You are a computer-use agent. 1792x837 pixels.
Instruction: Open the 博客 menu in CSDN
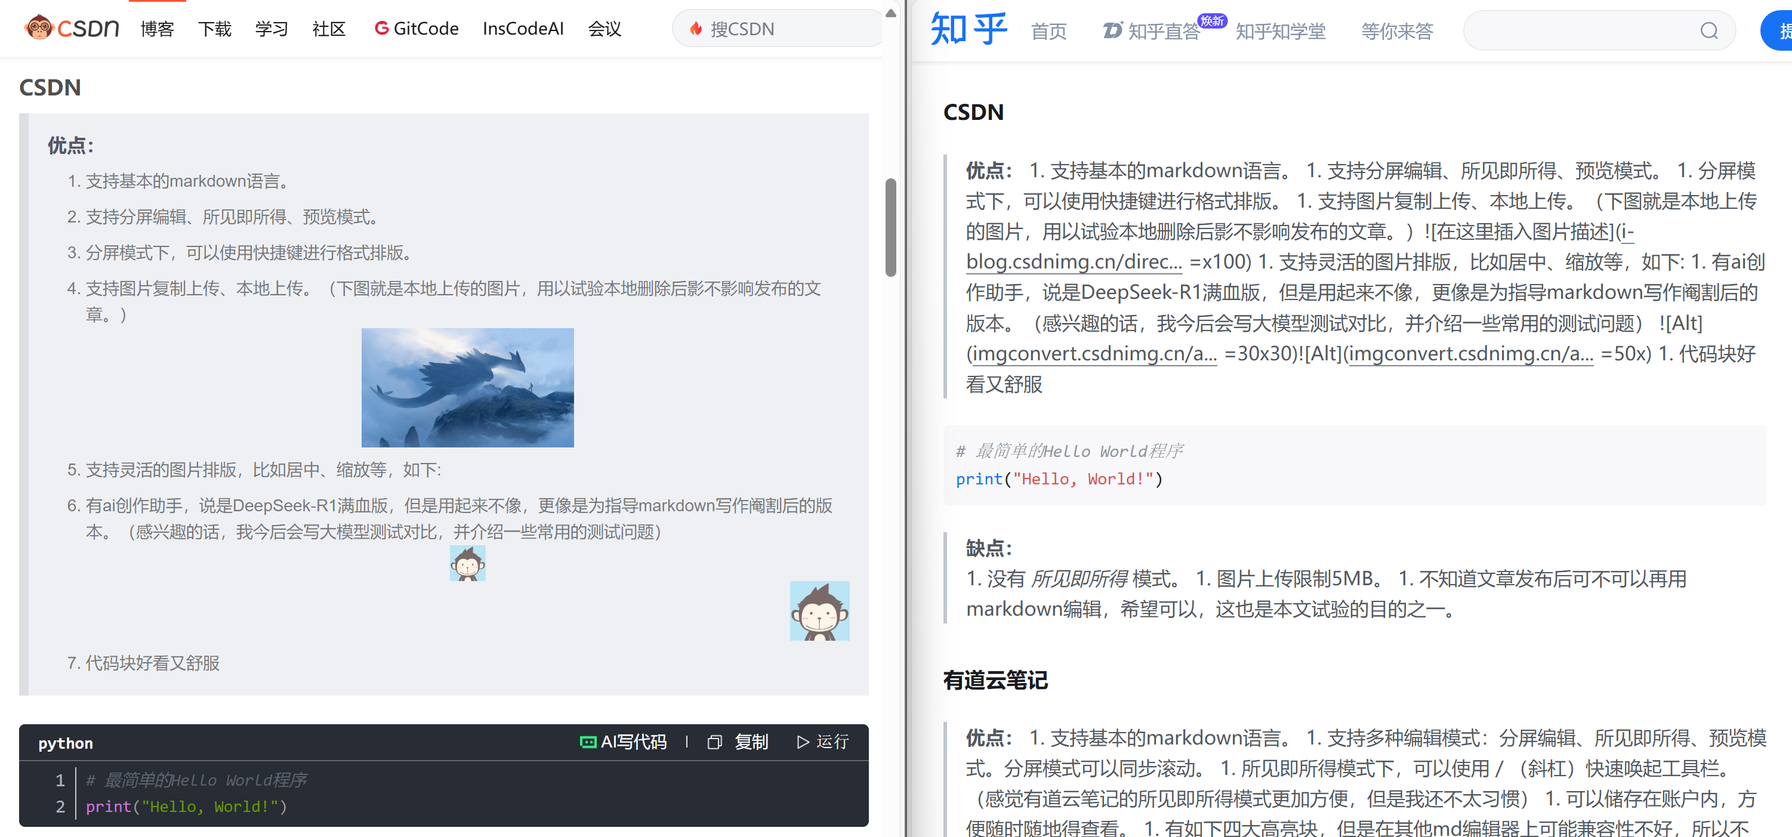[x=157, y=29]
